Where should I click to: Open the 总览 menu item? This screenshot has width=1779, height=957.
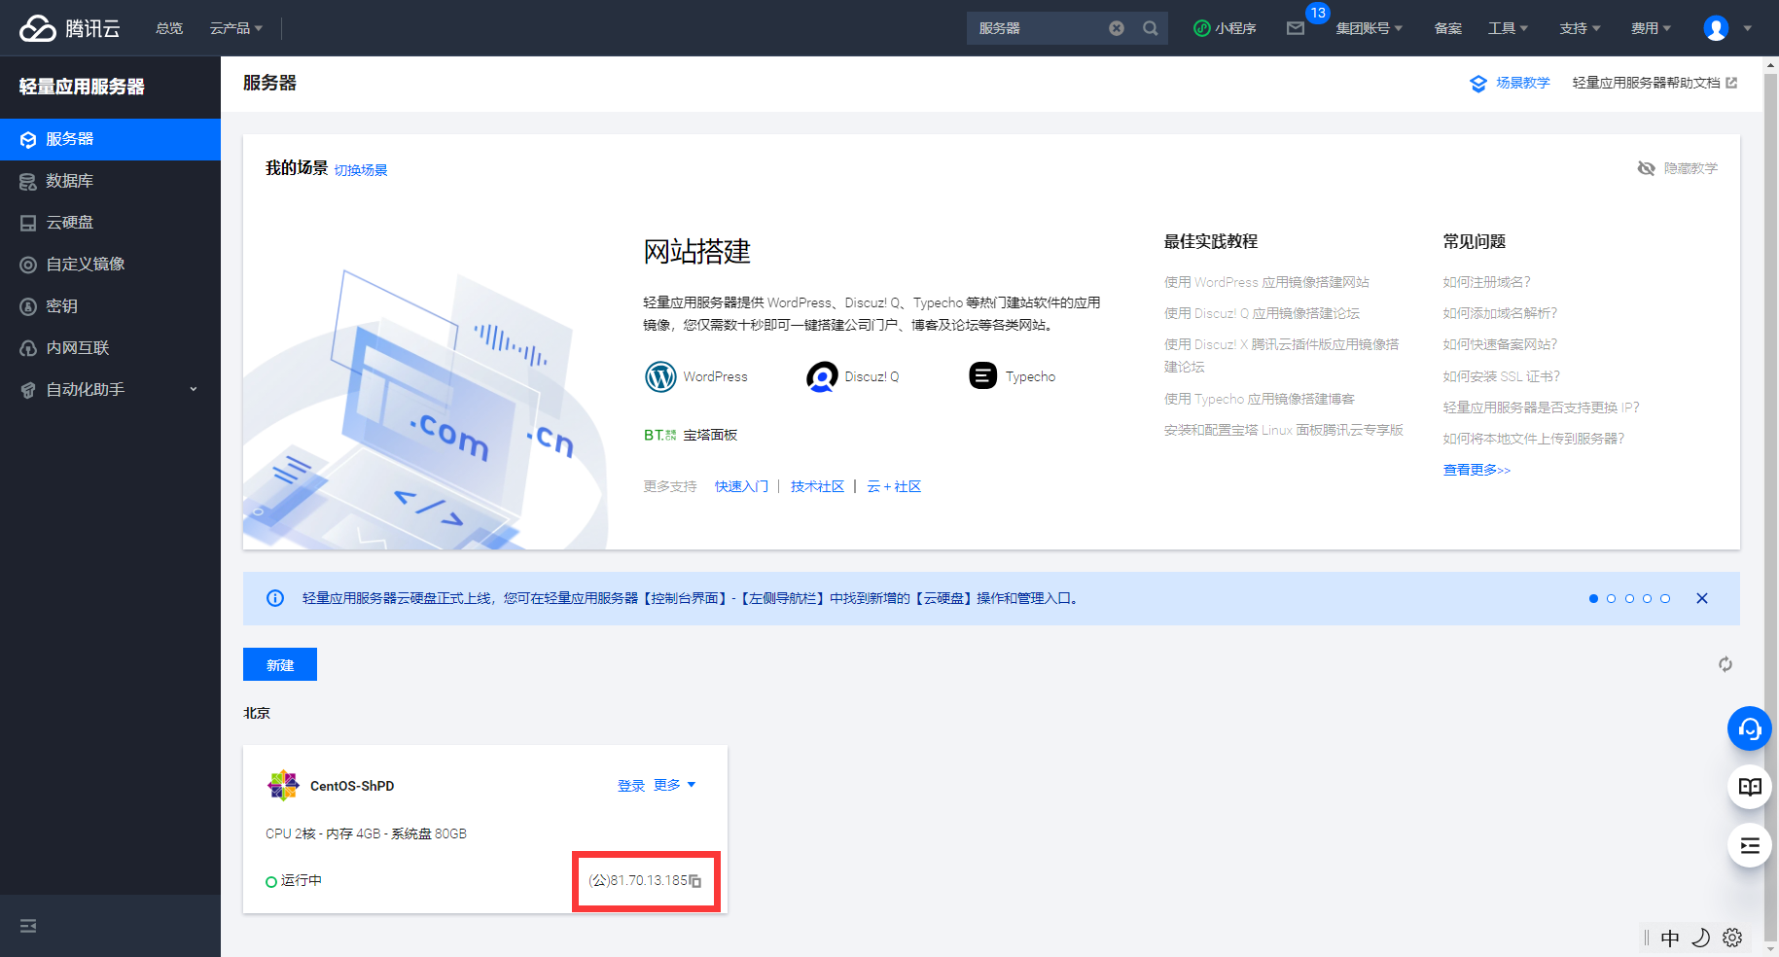pos(168,27)
